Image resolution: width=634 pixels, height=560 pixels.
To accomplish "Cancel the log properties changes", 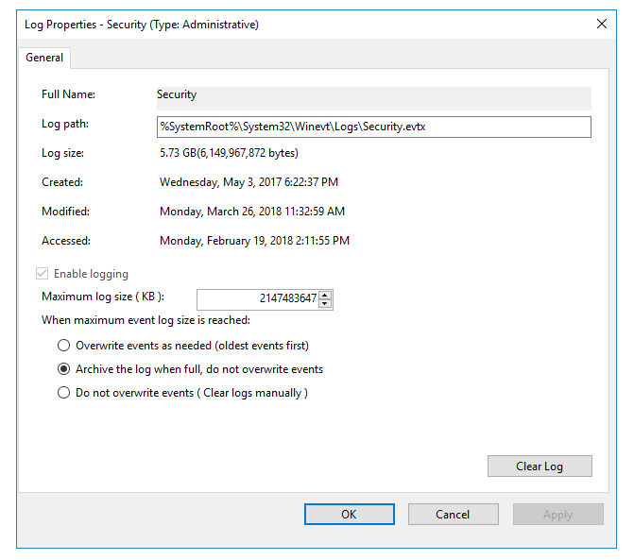I will point(453,515).
